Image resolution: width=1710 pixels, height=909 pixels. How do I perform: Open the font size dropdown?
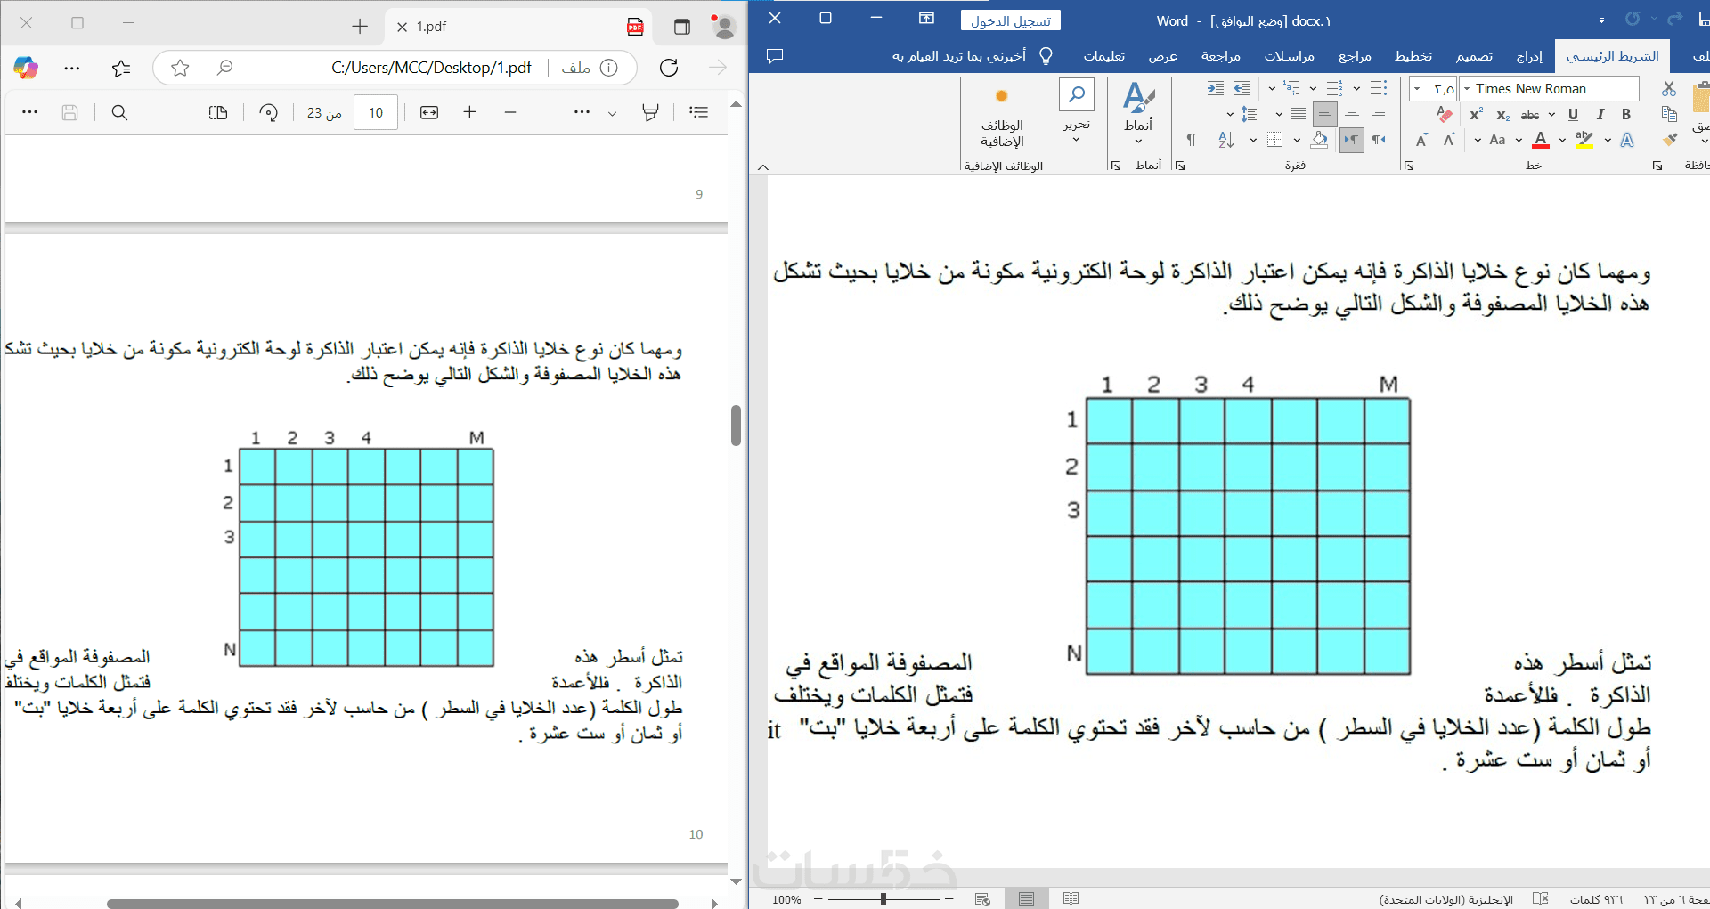1417,88
